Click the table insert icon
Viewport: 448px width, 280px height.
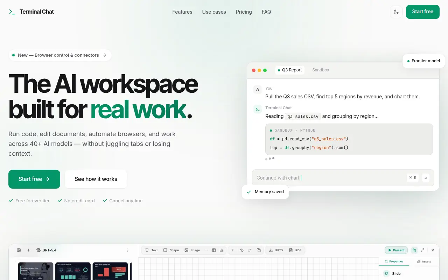tap(214, 250)
